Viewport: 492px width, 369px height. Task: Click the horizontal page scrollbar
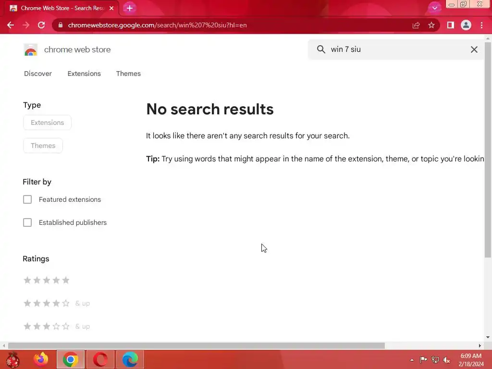197,345
